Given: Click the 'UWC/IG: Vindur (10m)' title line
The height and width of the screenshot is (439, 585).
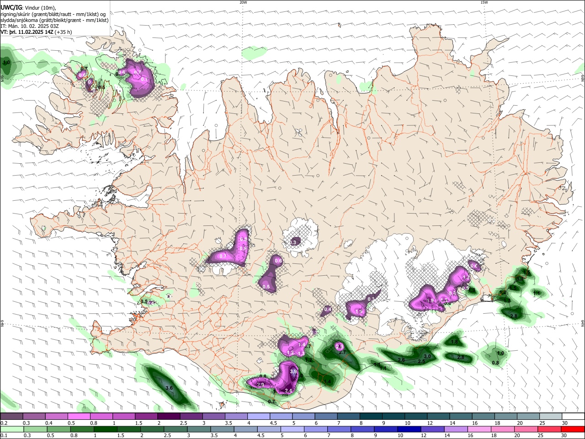Looking at the screenshot, I should click(x=28, y=8).
